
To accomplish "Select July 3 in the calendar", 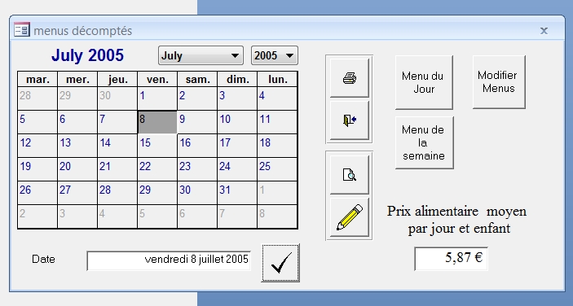I will pos(237,98).
